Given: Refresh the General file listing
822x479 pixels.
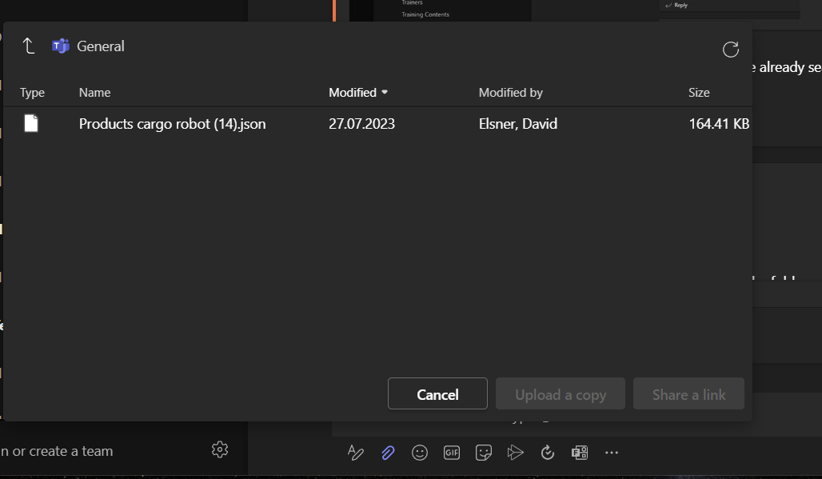Looking at the screenshot, I should click(x=730, y=49).
